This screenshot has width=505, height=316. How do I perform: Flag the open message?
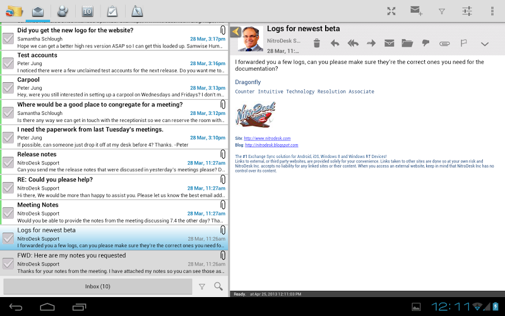463,43
